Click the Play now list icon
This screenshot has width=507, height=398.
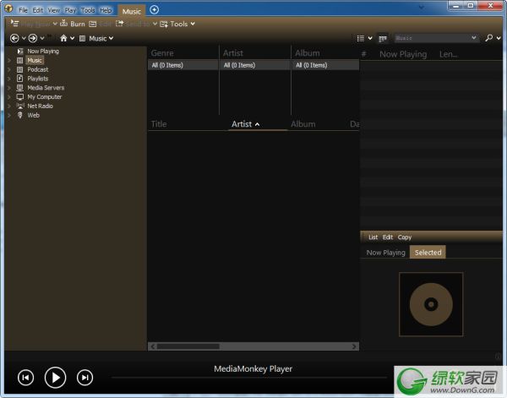click(x=14, y=24)
